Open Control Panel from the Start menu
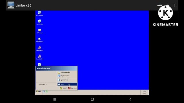Screen dimensions: 184x103 point(67,80)
